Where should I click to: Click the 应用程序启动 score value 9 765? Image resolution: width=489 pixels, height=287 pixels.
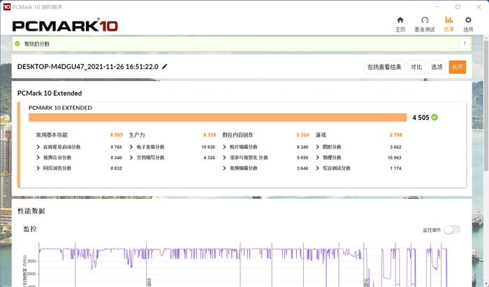click(116, 147)
